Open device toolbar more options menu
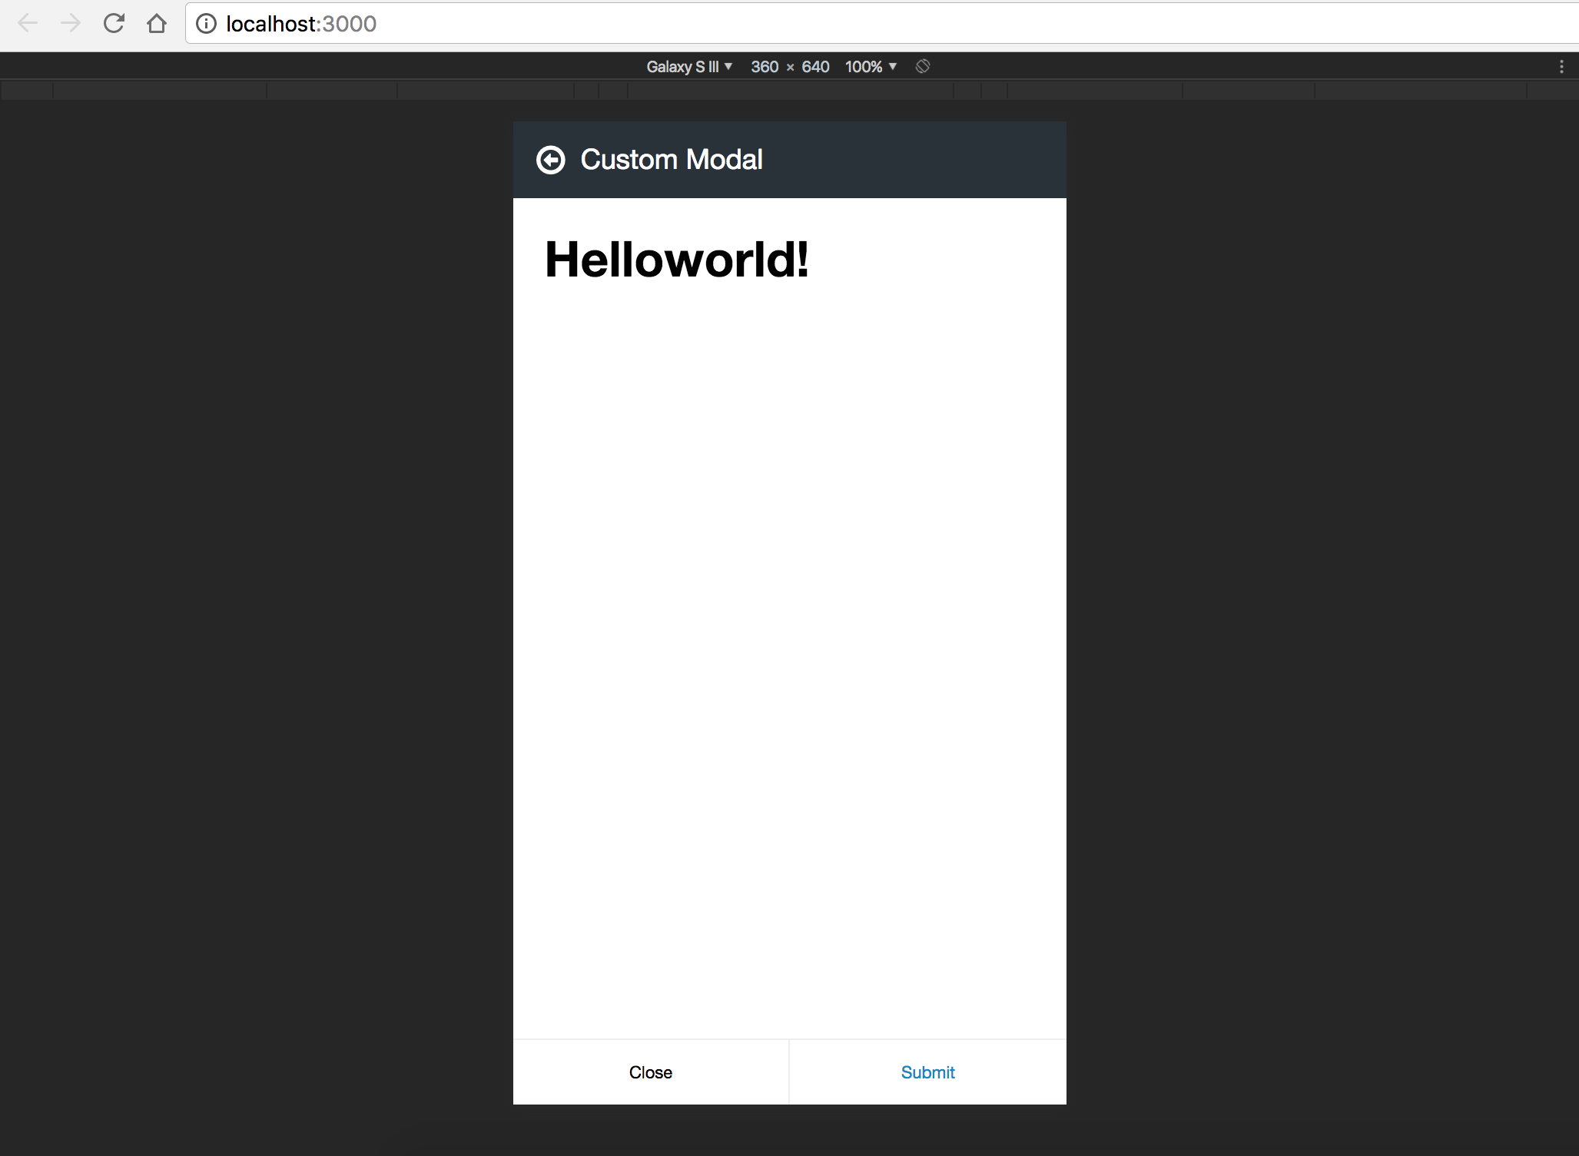 pos(1561,67)
